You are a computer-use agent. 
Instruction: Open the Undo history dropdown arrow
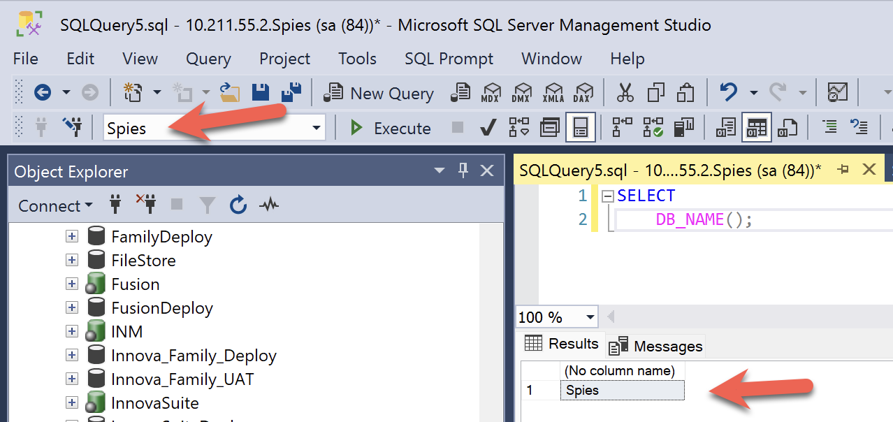pos(753,92)
